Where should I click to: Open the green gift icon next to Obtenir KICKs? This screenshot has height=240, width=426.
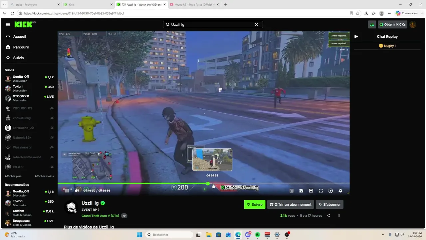pyautogui.click(x=372, y=24)
